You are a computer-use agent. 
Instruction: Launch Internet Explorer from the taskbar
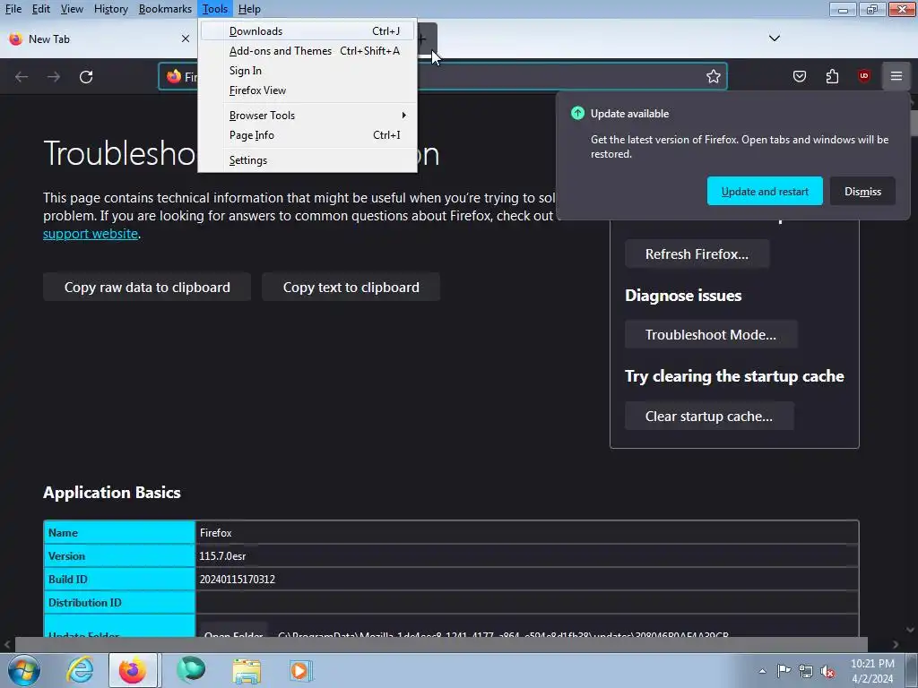[80, 670]
